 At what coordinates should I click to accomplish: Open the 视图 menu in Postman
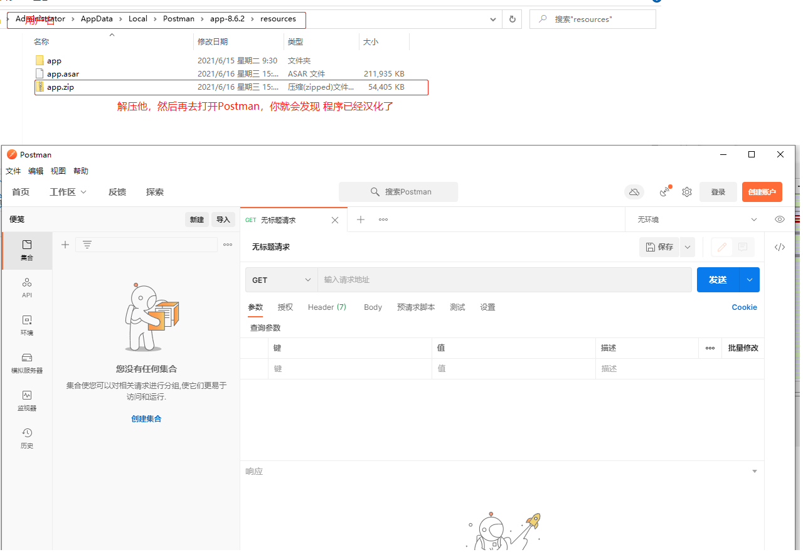pos(58,171)
